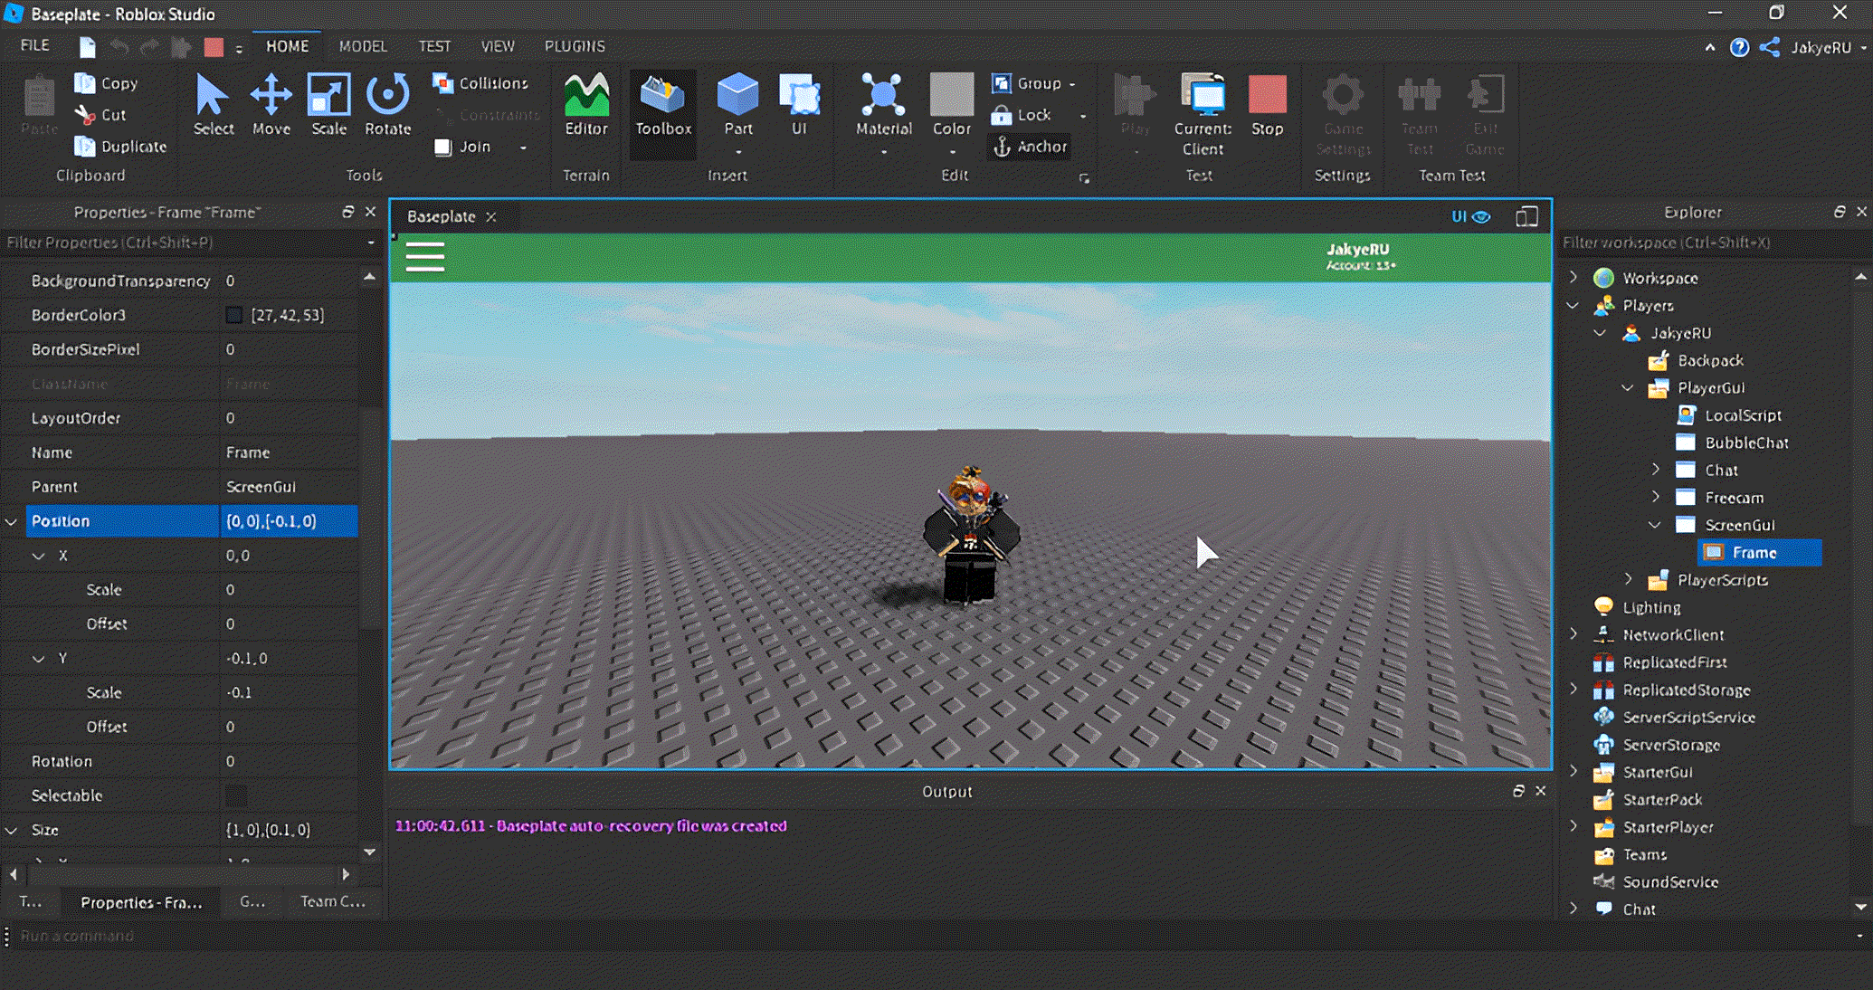The height and width of the screenshot is (990, 1873).
Task: Click the new file icon in quick access
Action: 87,47
